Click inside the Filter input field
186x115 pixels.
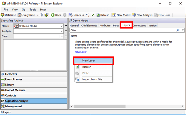pyautogui.click(x=123, y=30)
